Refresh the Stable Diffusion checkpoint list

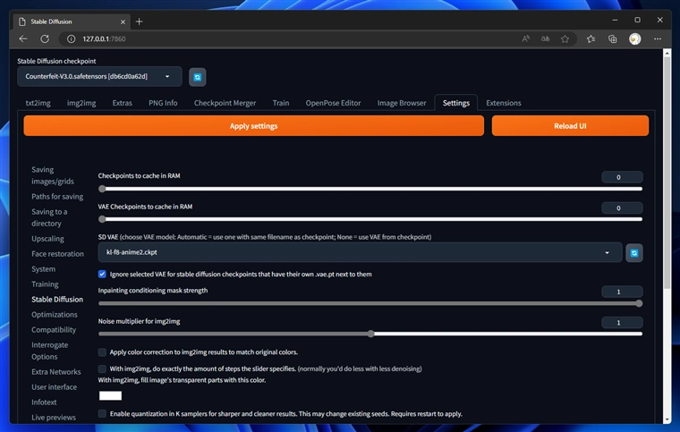pyautogui.click(x=198, y=77)
